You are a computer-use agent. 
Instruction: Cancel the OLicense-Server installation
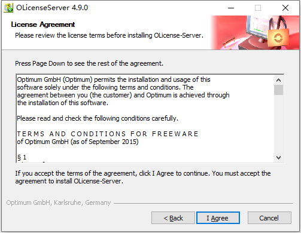tap(269, 218)
